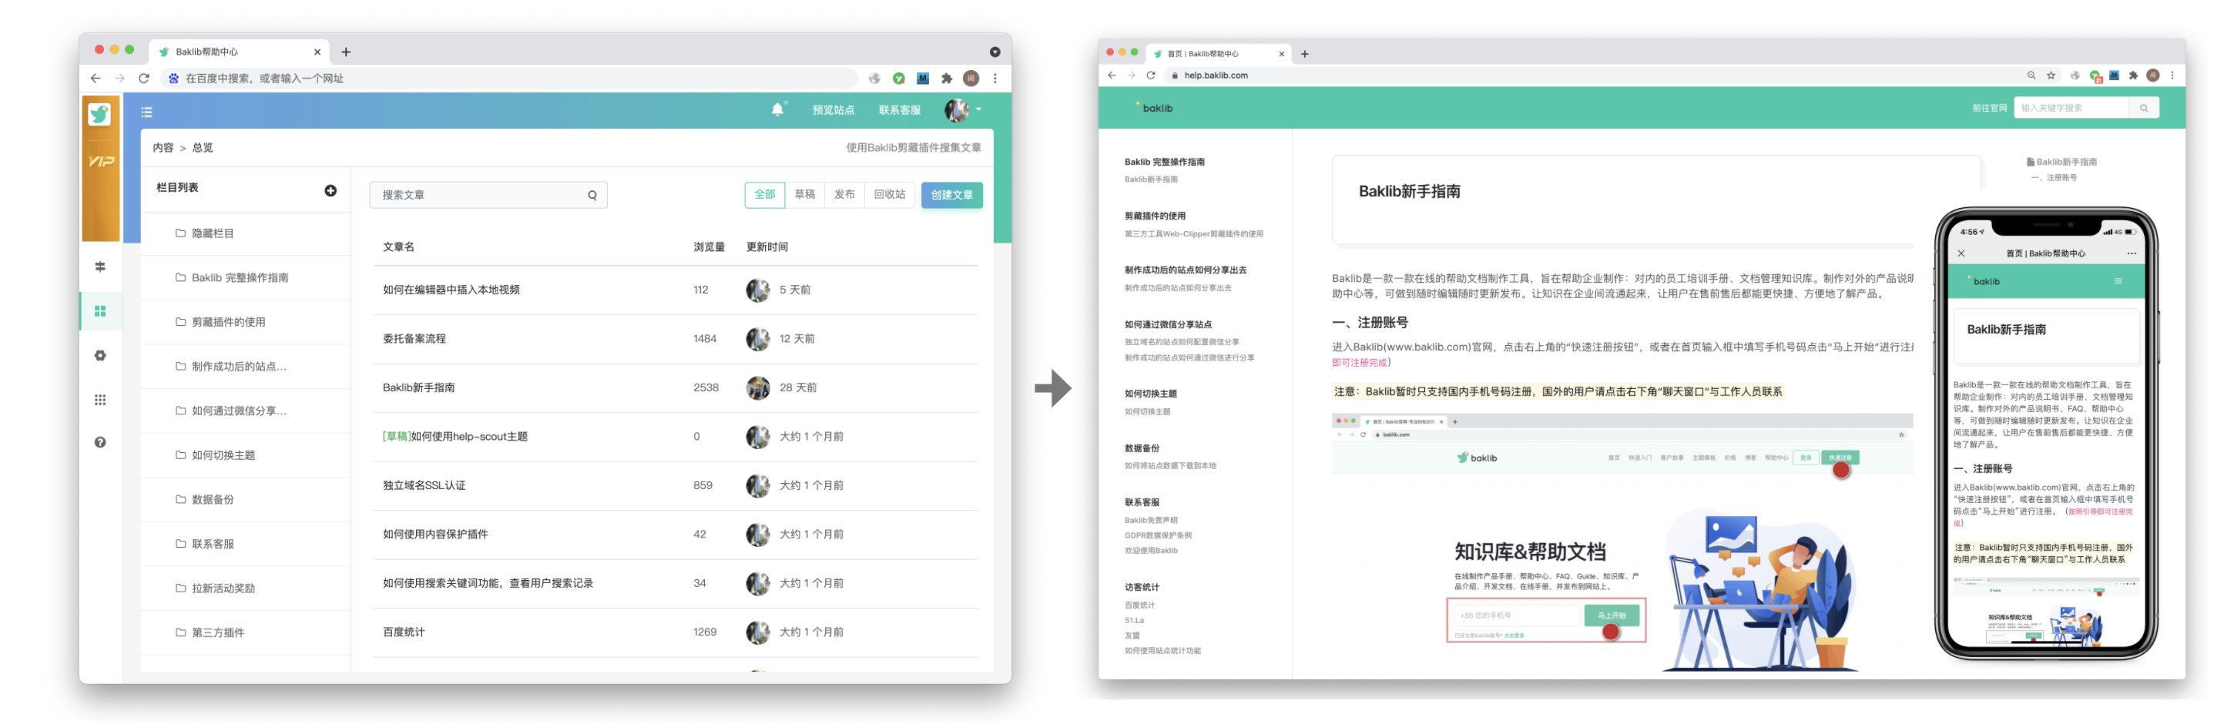Open 如何将站点数据下载到本地 link

tap(1170, 466)
